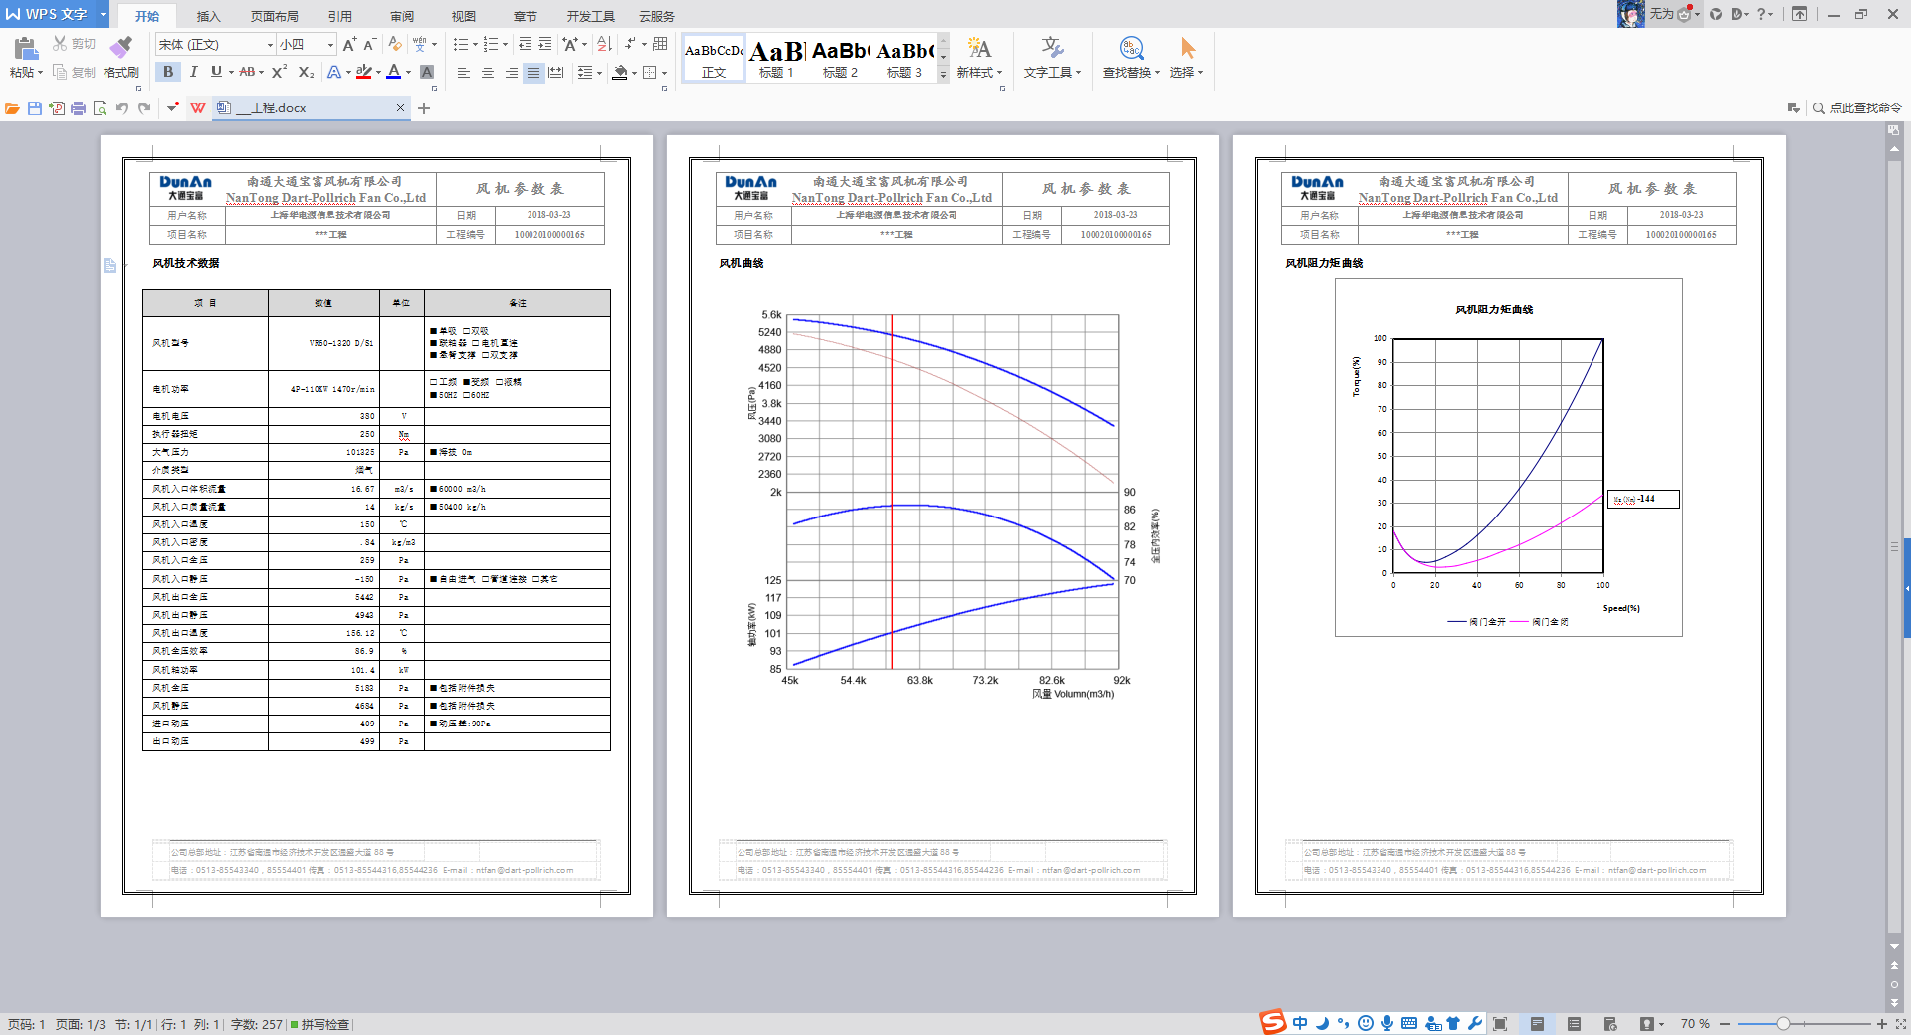This screenshot has width=1911, height=1035.
Task: Toggle underline formatting
Action: coord(216,72)
